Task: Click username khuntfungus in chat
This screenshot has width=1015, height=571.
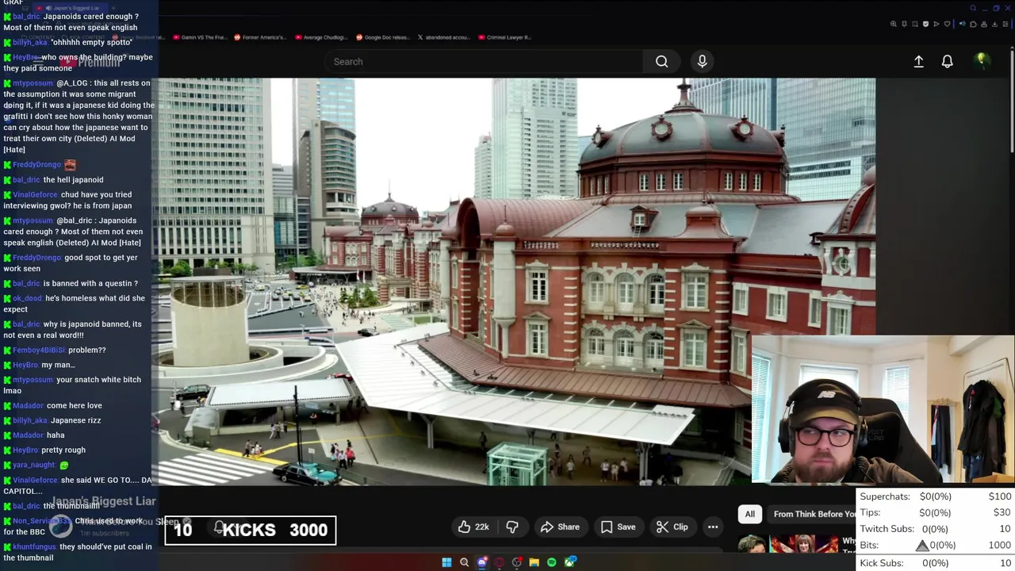Action: click(34, 546)
